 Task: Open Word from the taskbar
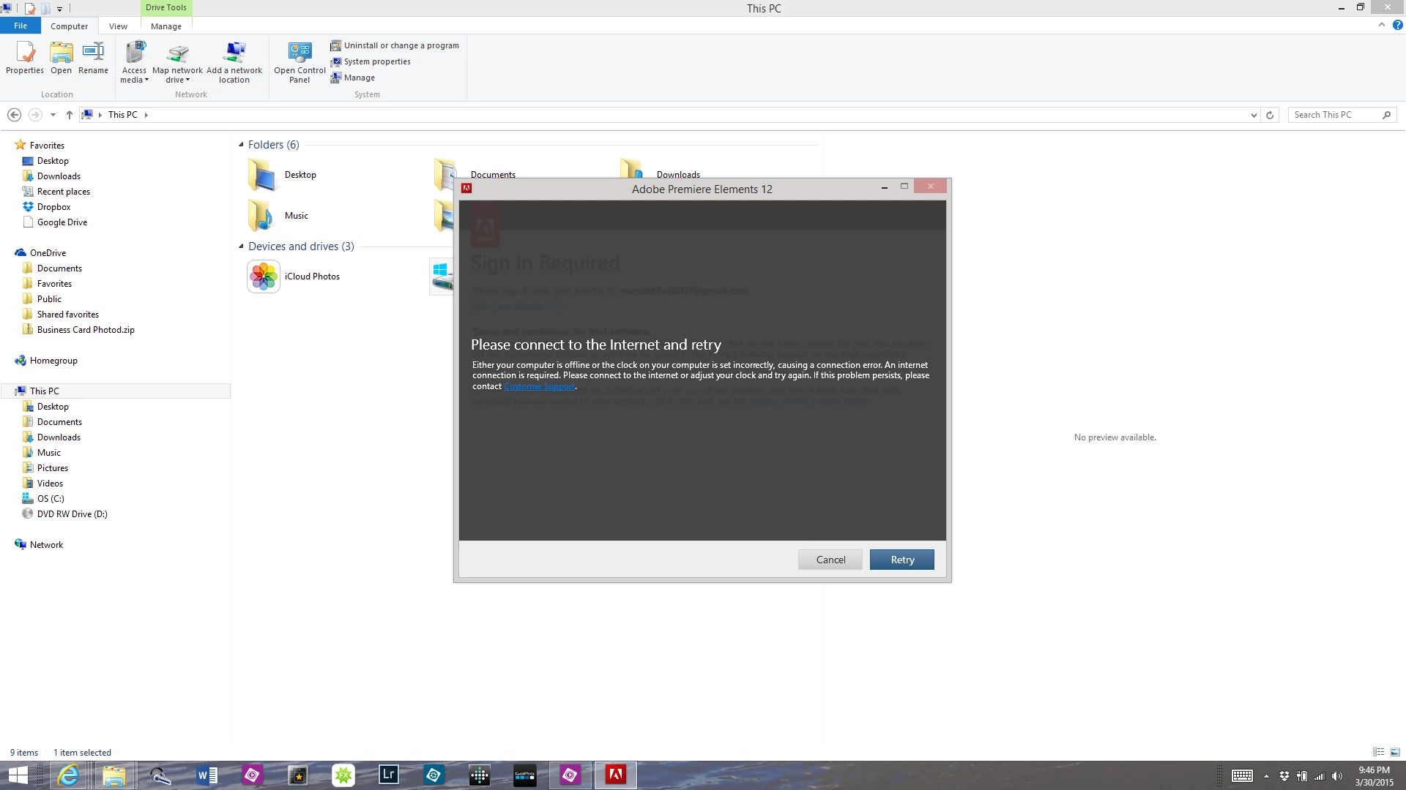(207, 775)
